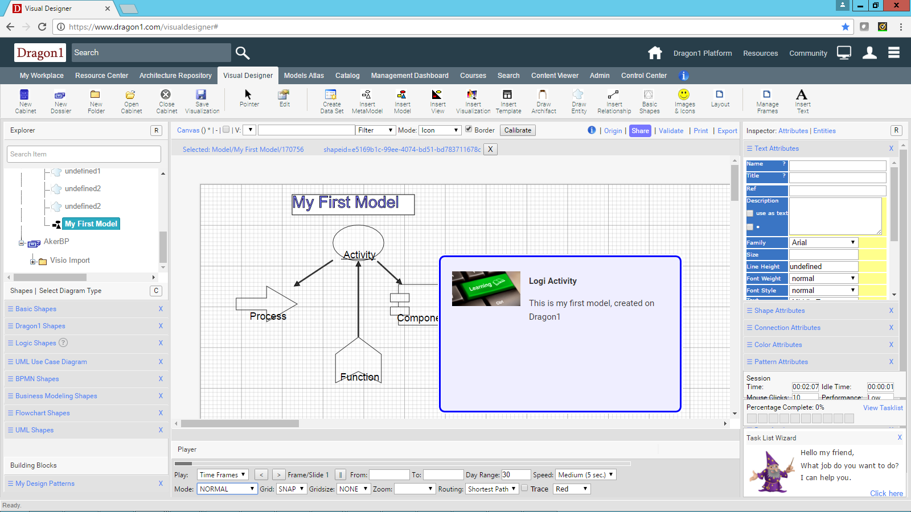Switch to the Models Atlas tab
The height and width of the screenshot is (512, 911).
pyautogui.click(x=304, y=76)
